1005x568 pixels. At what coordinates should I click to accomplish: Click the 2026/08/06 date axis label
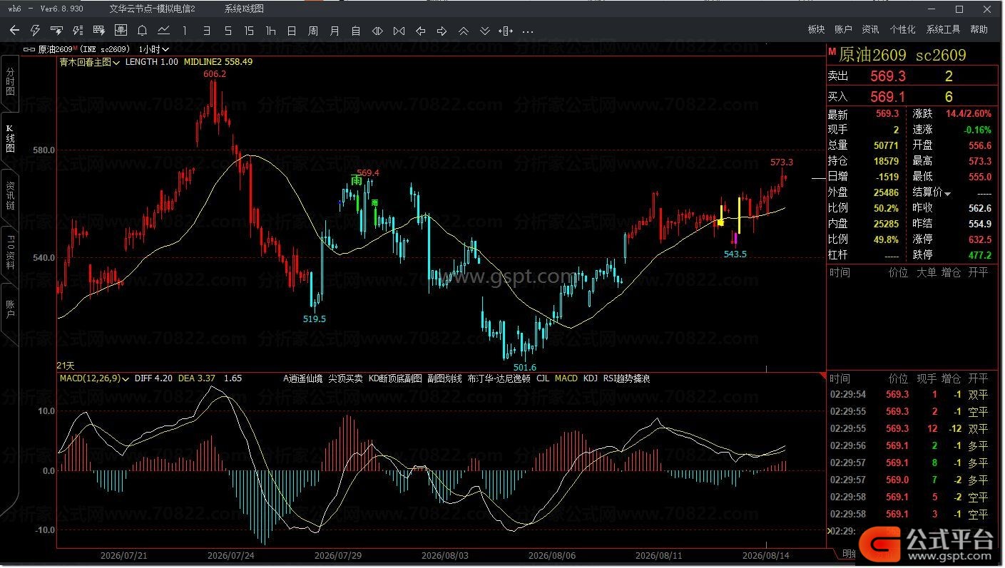552,555
